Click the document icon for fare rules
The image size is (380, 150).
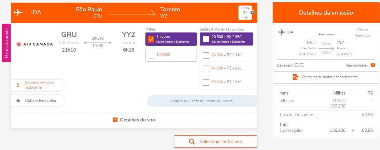click(x=295, y=77)
